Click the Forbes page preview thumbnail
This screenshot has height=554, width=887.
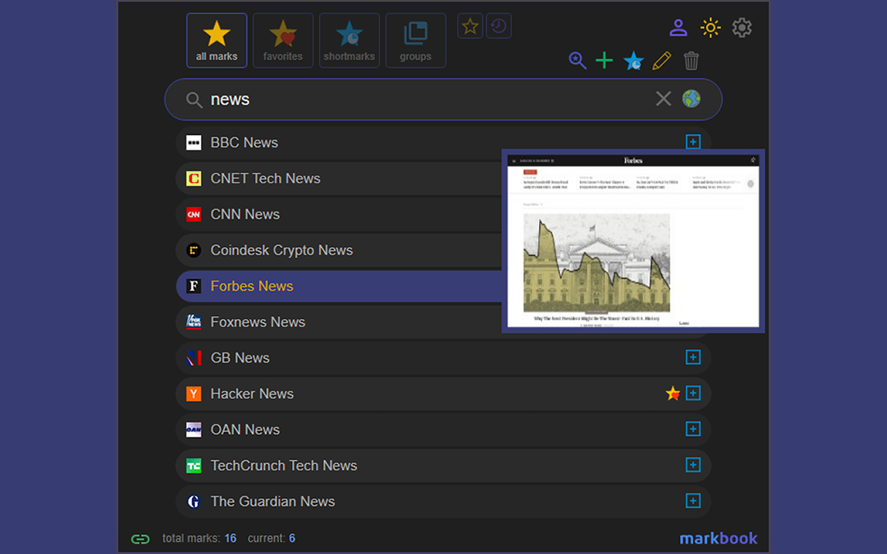click(633, 240)
